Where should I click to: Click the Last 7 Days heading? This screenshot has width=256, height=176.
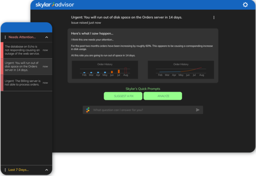coord(18,170)
